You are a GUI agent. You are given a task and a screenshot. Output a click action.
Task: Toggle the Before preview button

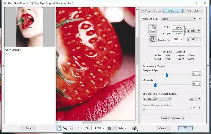tap(122, 128)
